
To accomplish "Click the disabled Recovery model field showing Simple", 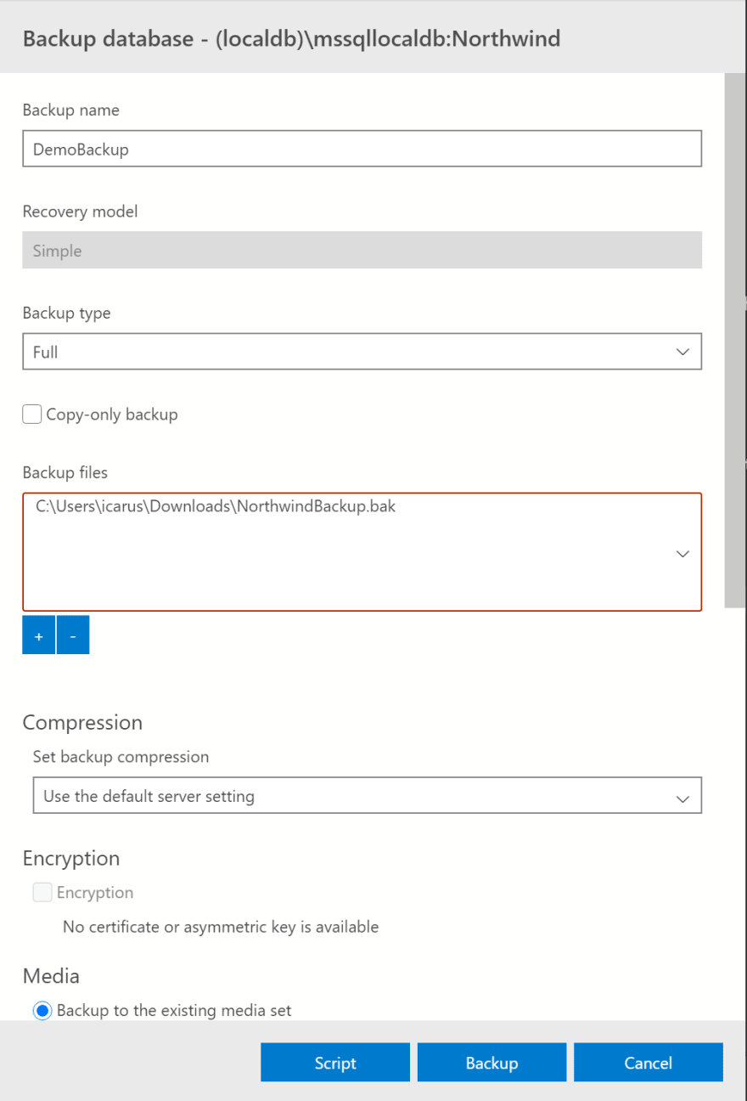I will [x=362, y=251].
